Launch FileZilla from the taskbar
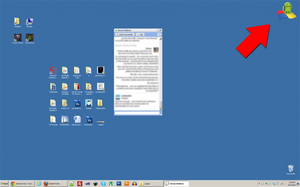Screen dimensions: 300x187 pos(80,184)
